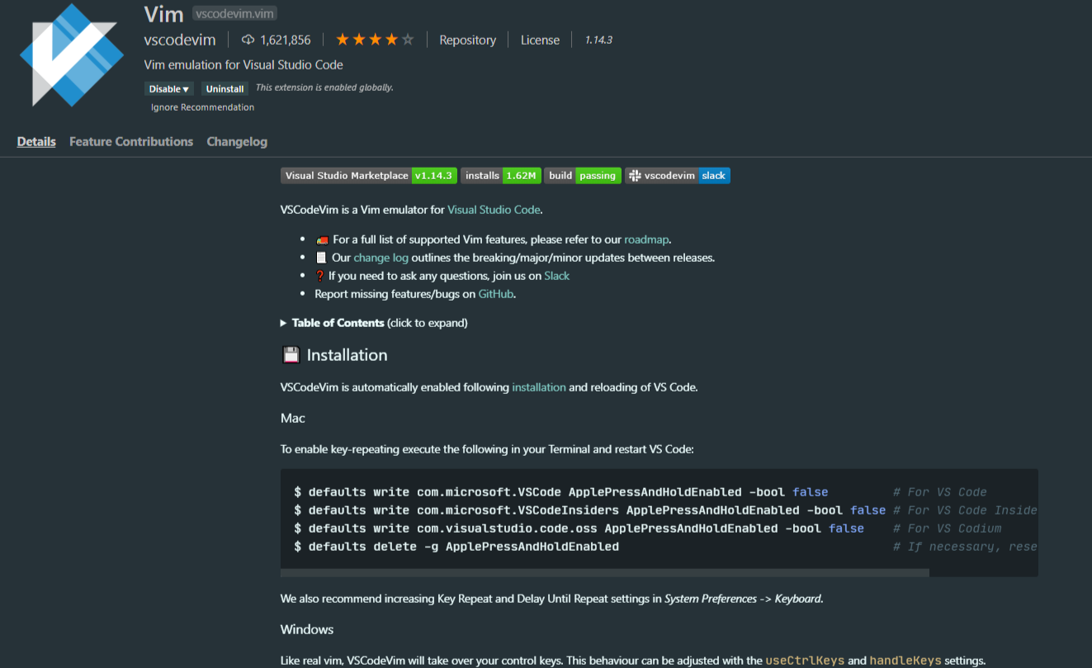Click the floppy disk Installation icon
Viewport: 1092px width, 668px height.
point(291,355)
